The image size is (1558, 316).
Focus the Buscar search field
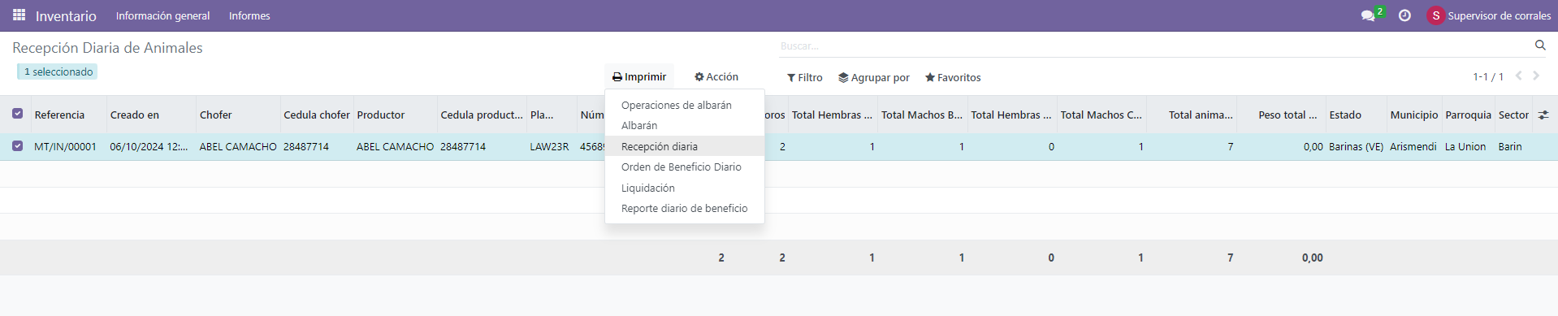(x=1153, y=45)
